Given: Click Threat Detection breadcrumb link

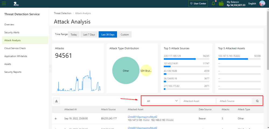Looking at the screenshot, I should coord(63,13).
